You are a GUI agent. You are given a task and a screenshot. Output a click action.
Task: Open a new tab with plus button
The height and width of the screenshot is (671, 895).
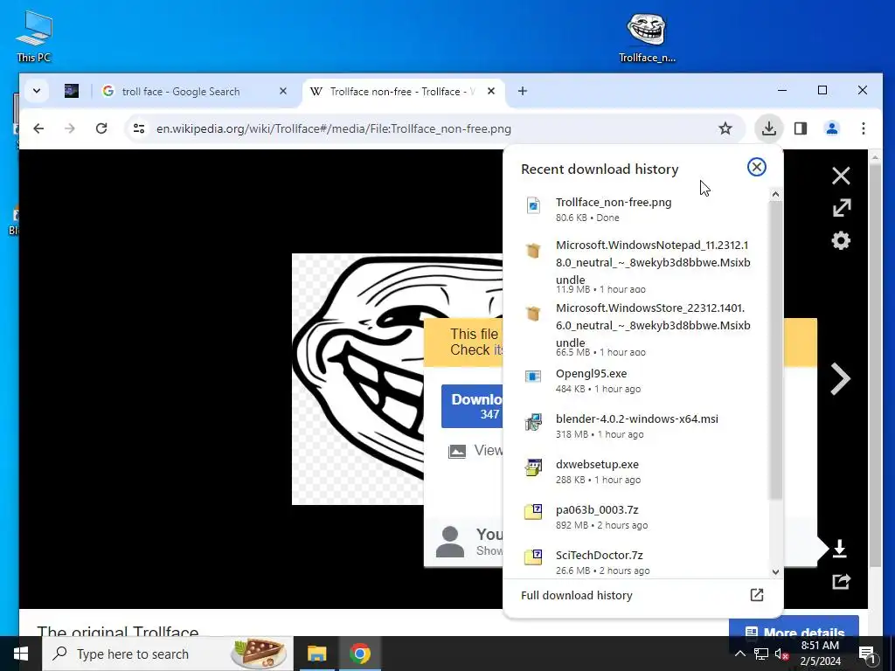523,91
